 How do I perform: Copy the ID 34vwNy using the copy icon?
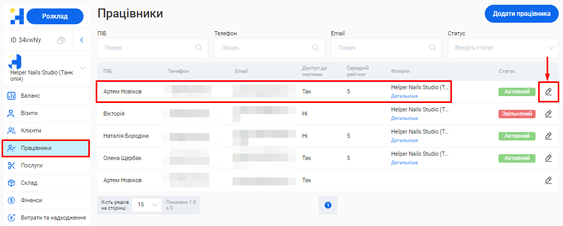(61, 40)
